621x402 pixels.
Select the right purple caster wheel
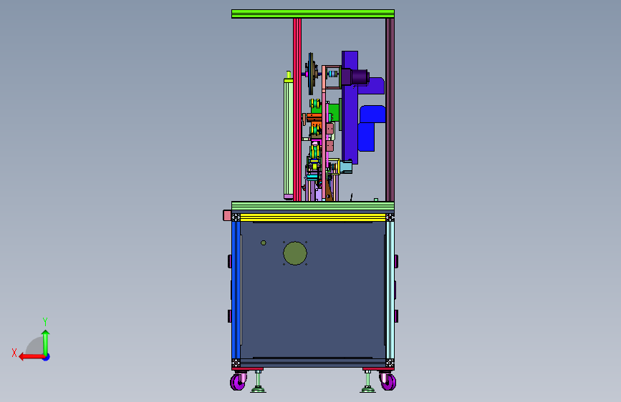pyautogui.click(x=387, y=381)
